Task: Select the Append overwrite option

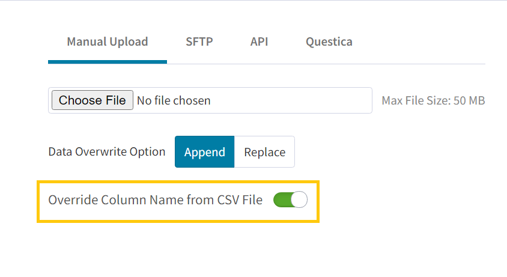Action: [204, 152]
